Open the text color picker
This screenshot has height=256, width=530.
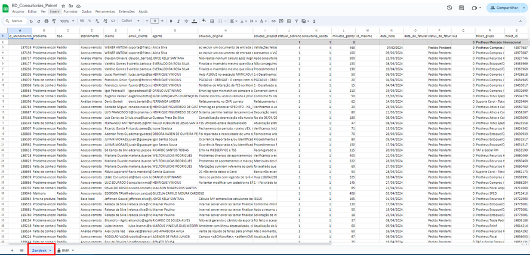pos(194,21)
